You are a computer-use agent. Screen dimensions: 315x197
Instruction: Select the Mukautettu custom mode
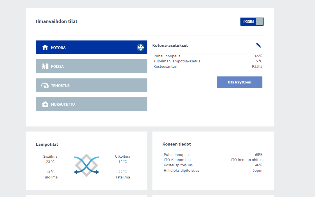(92, 104)
